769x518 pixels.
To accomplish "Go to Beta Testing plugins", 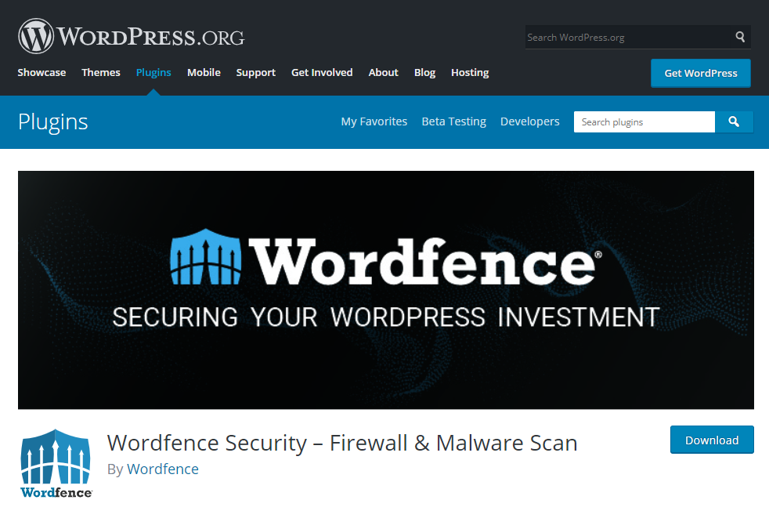I will click(453, 121).
